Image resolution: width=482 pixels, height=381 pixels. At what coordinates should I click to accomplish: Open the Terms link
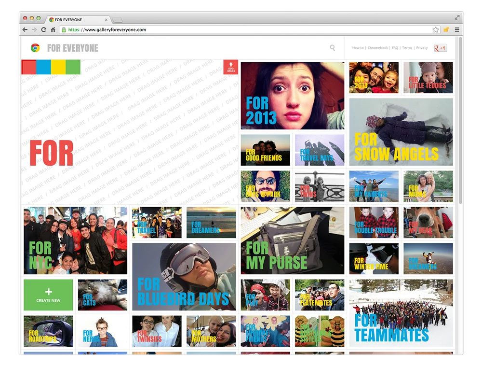(407, 48)
